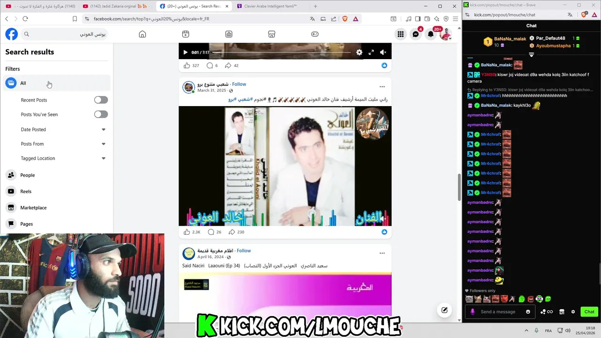601x338 pixels.
Task: Open options for افلام مغربية قديمة post
Action: pyautogui.click(x=382, y=253)
